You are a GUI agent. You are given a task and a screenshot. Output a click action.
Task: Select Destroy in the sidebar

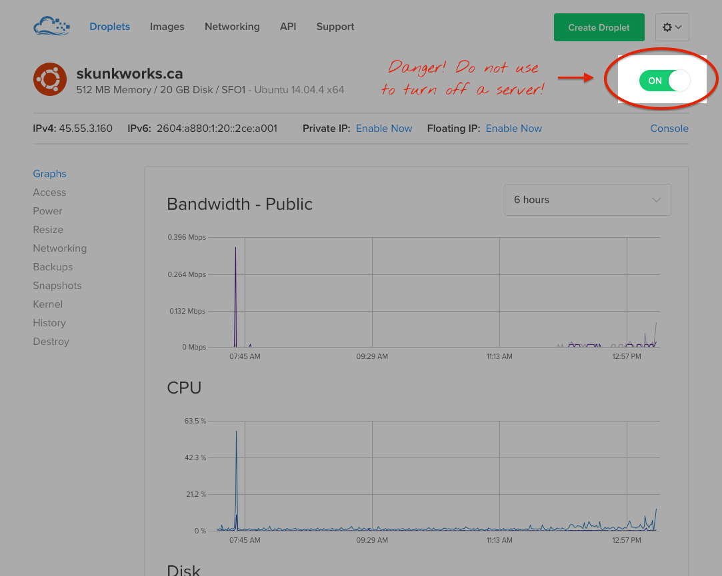(x=51, y=342)
